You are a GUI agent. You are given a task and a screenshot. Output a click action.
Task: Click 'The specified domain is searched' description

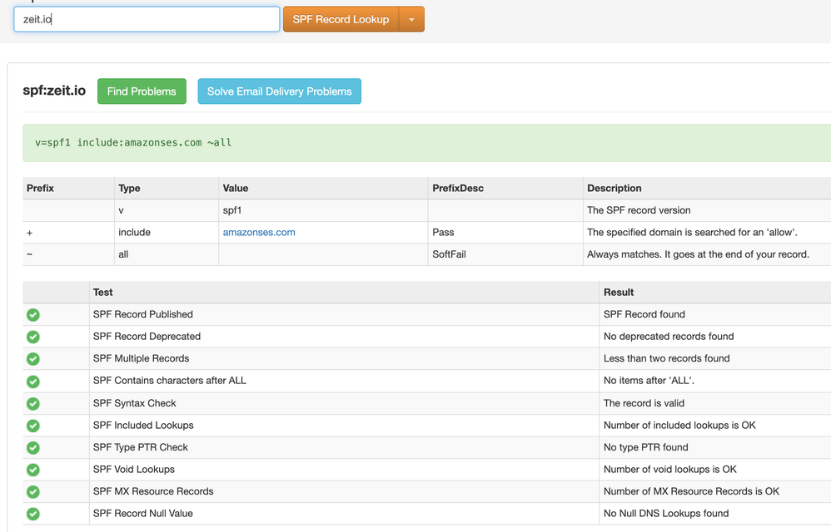click(x=692, y=232)
